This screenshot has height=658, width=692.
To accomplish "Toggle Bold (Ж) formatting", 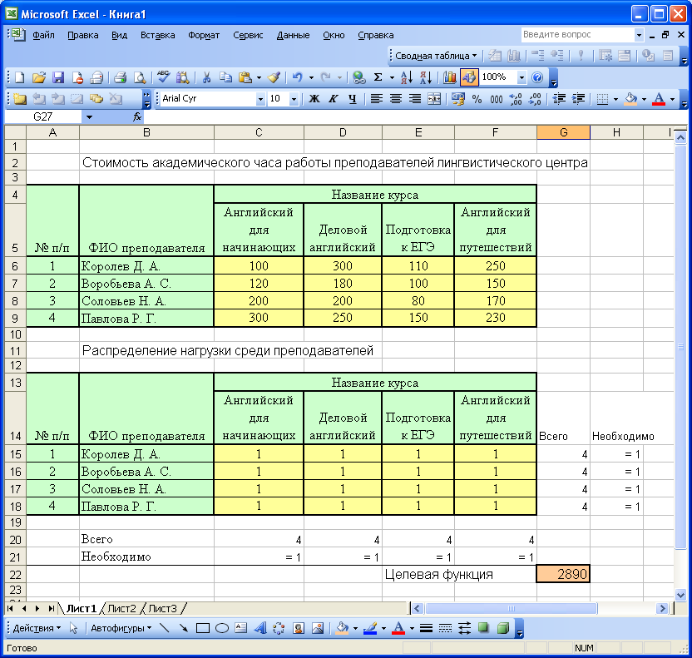I will (x=314, y=99).
